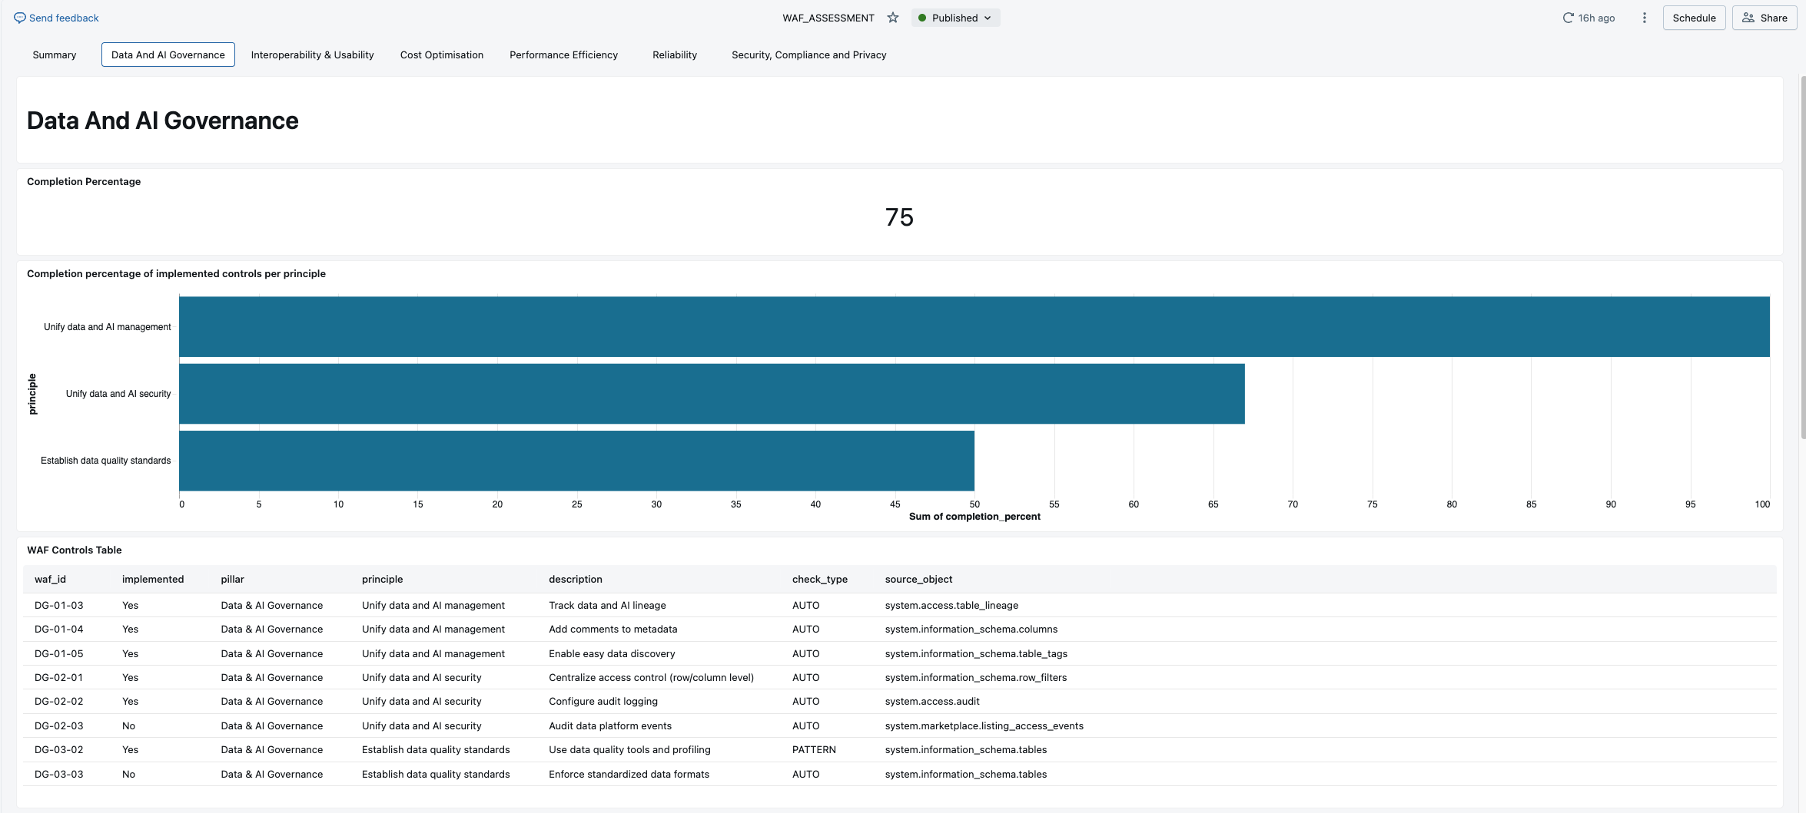Star the WAF_ASSESSMENT dashboard as favorite
Image resolution: width=1806 pixels, height=813 pixels.
tap(892, 17)
